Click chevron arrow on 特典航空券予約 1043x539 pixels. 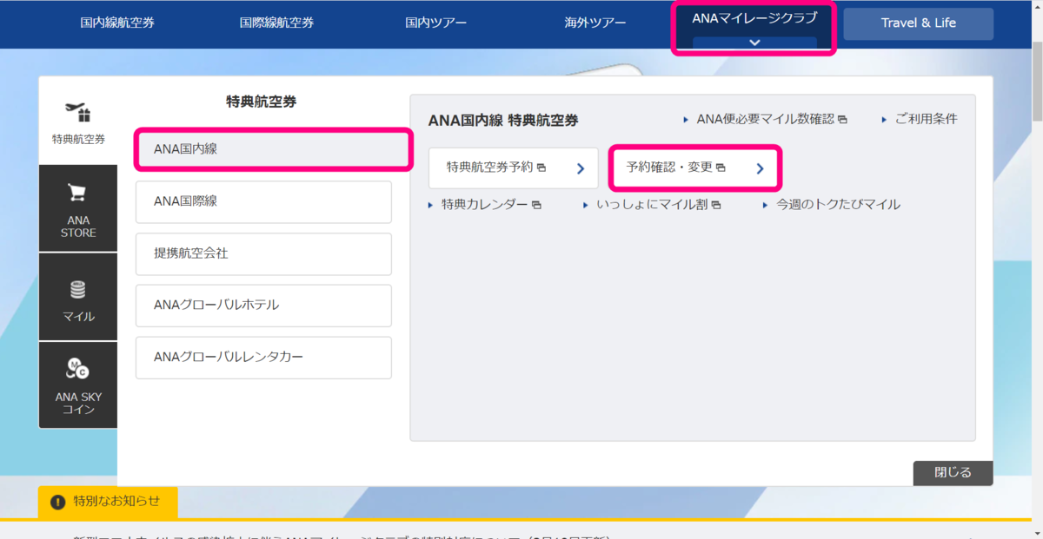(581, 169)
